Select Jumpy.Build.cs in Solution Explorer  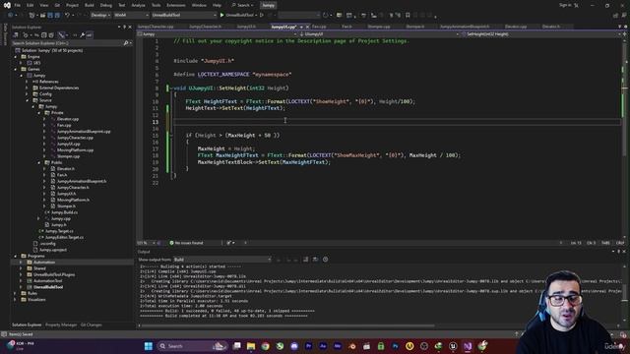click(x=64, y=212)
